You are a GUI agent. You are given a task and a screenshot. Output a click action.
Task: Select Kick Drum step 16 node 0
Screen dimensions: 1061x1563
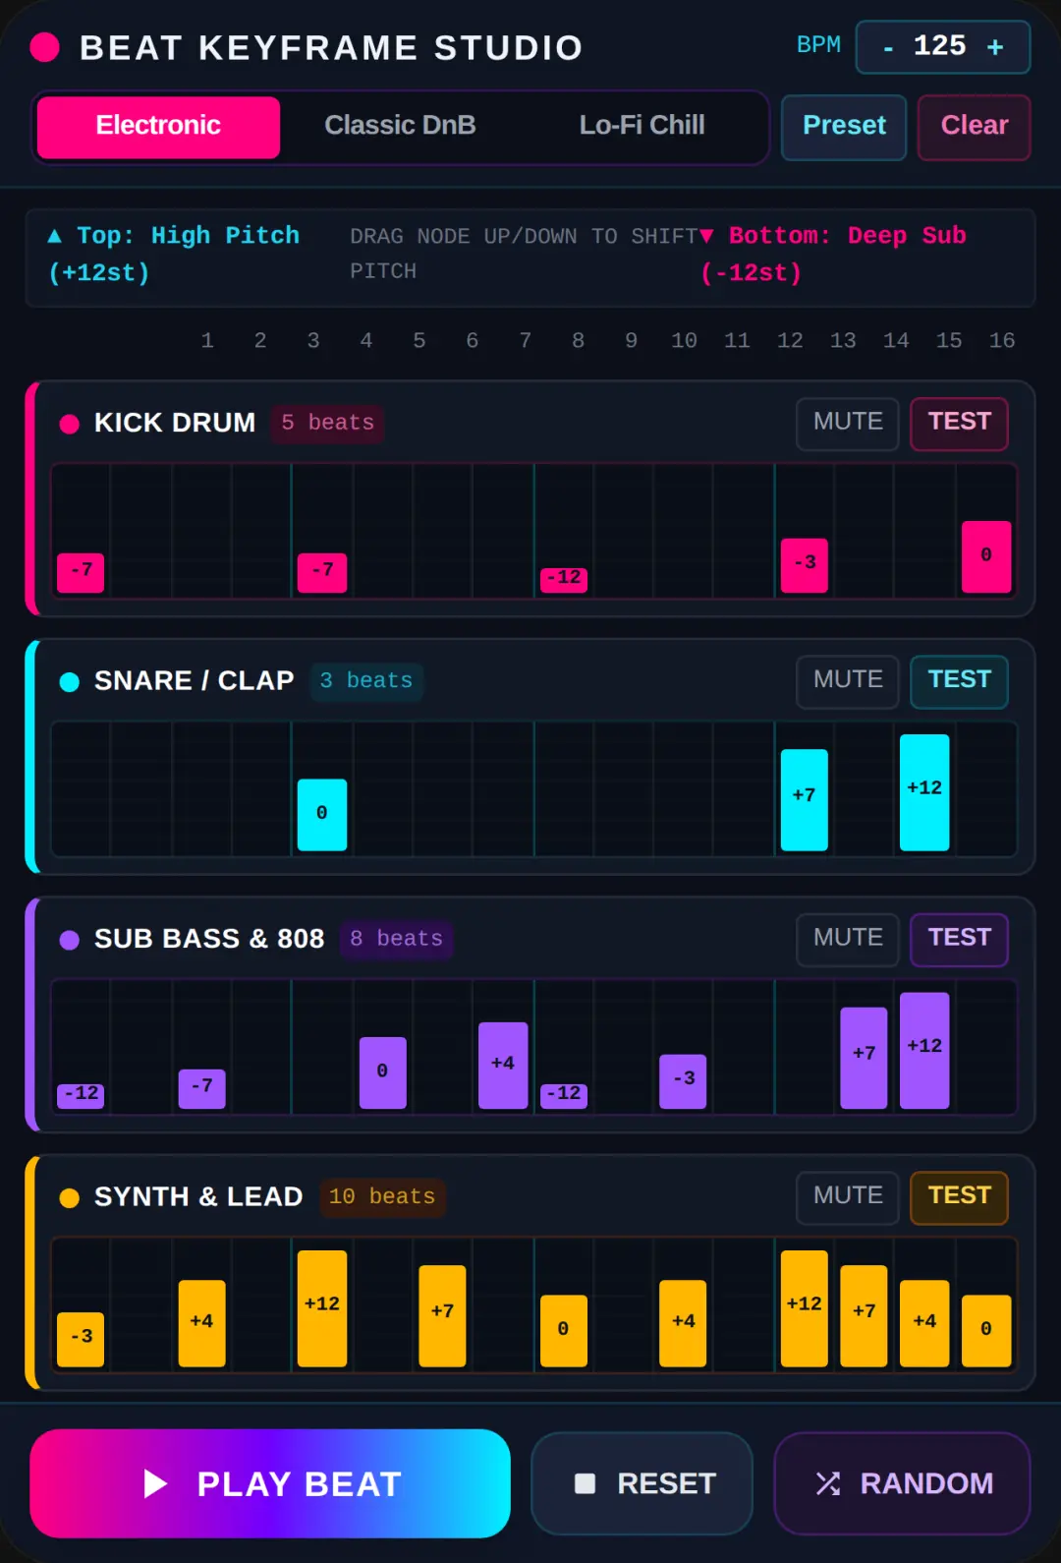click(x=986, y=556)
